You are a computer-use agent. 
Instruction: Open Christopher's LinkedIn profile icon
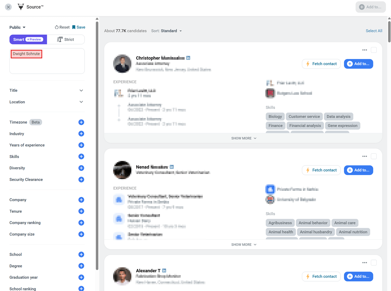(188, 58)
